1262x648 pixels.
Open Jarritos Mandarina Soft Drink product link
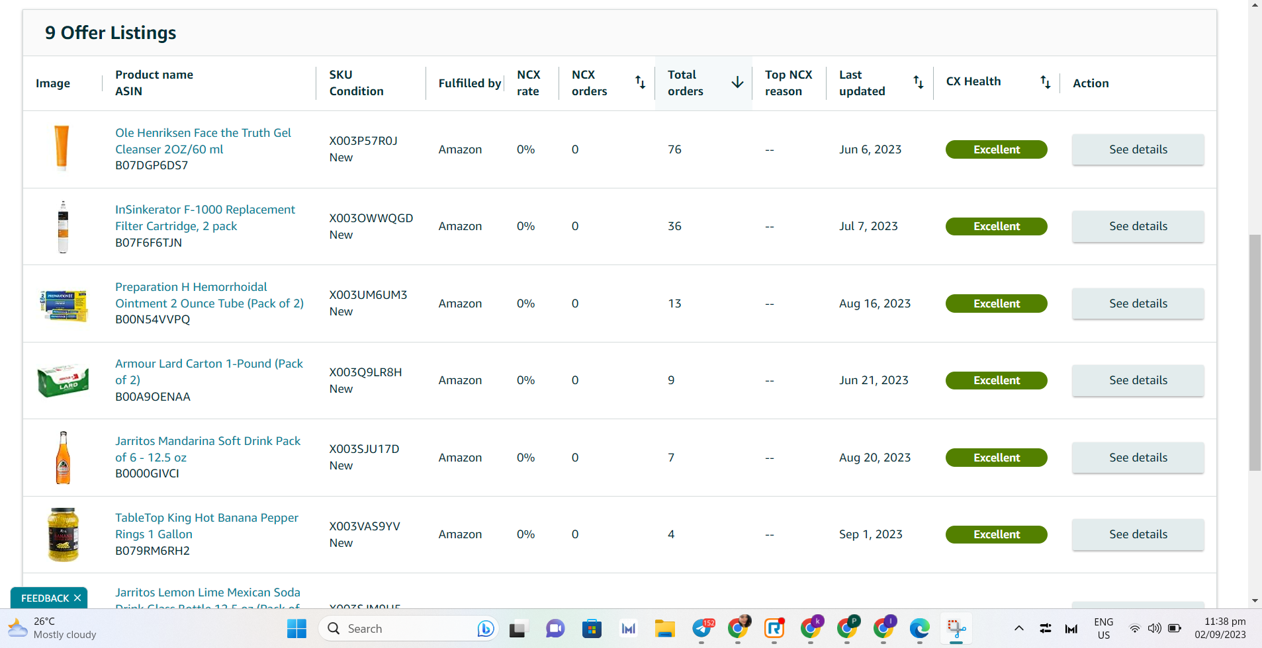coord(208,449)
